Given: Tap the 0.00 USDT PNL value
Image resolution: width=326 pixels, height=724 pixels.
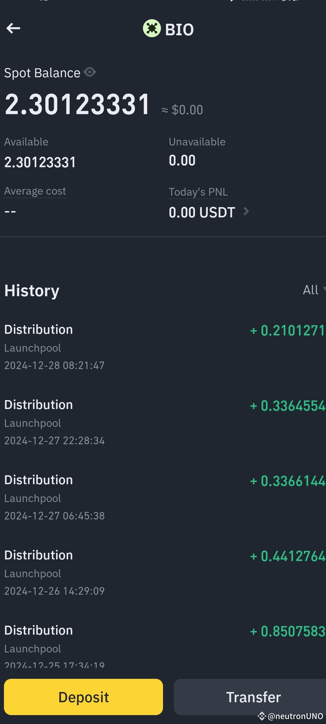Looking at the screenshot, I should coord(202,212).
